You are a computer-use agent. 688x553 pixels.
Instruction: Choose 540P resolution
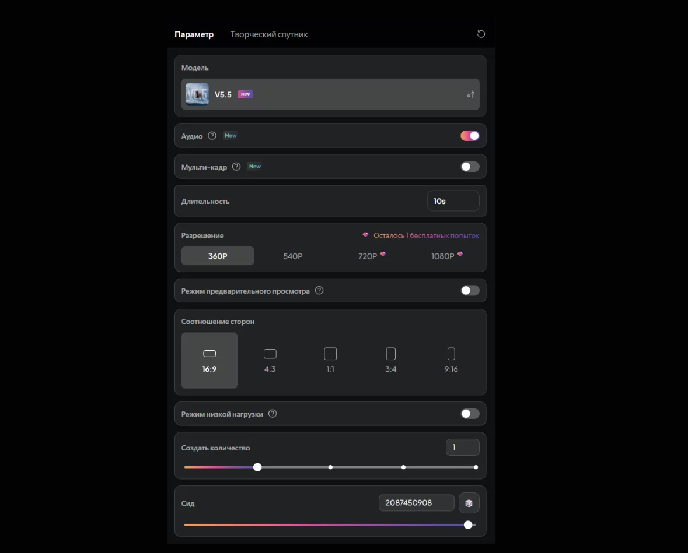292,256
